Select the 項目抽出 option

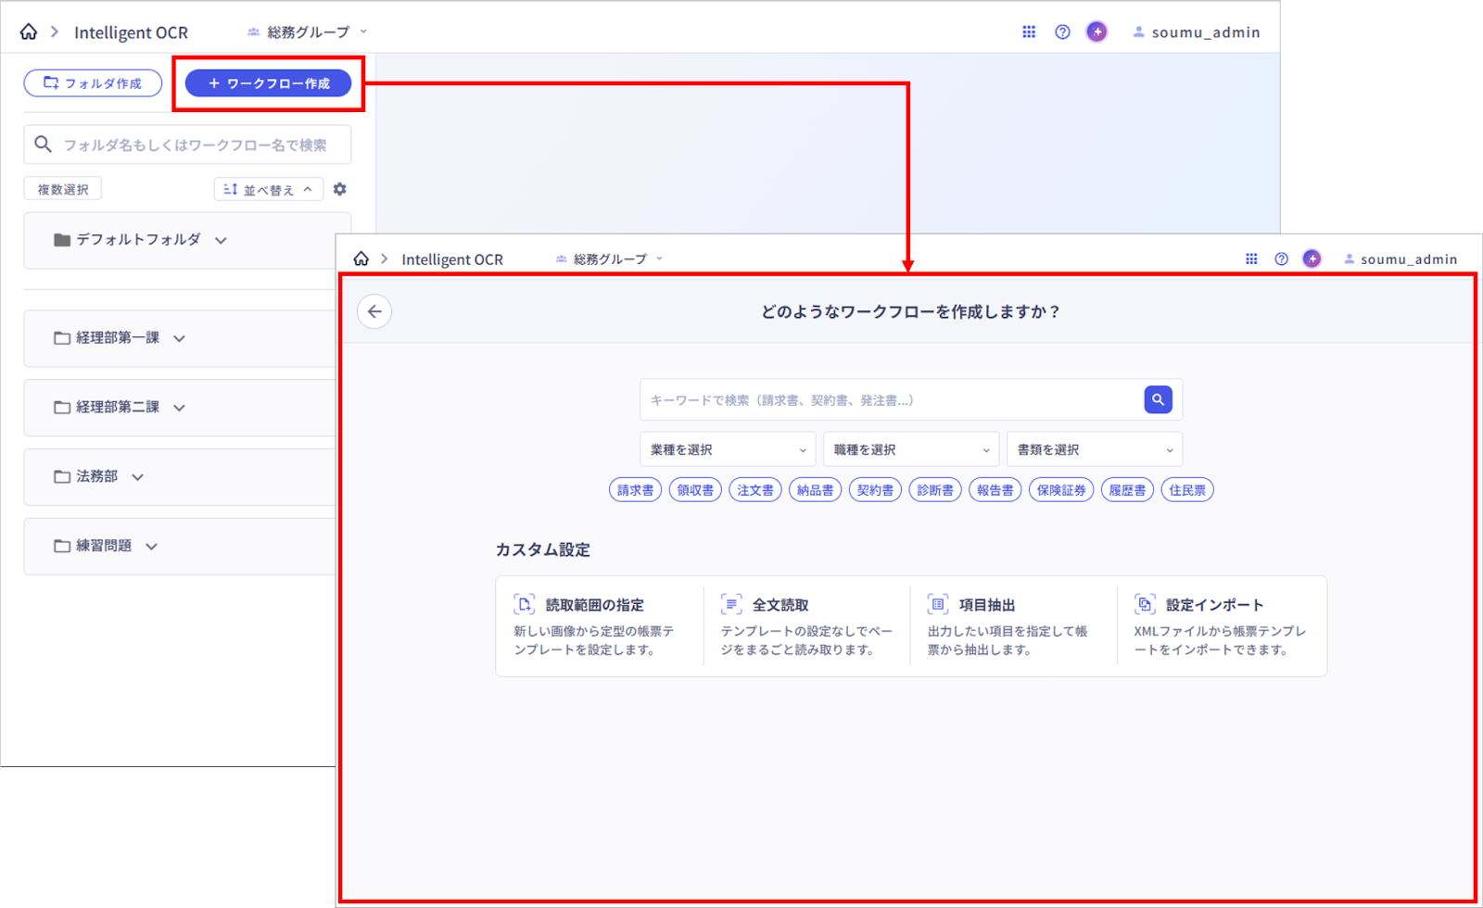[x=1012, y=625]
